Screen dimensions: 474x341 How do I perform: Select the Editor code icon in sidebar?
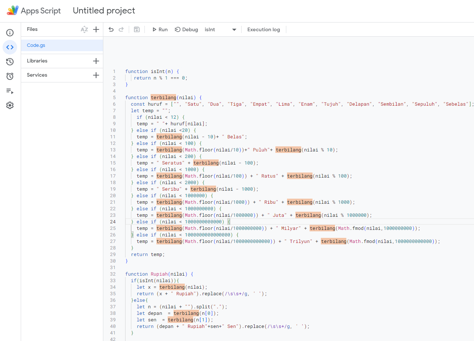tap(10, 47)
